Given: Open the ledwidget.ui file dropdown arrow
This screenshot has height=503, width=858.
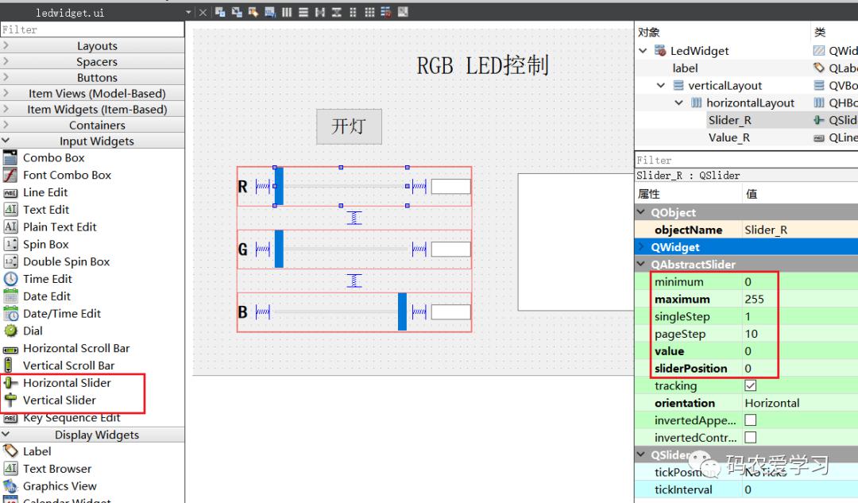Looking at the screenshot, I should pyautogui.click(x=188, y=12).
